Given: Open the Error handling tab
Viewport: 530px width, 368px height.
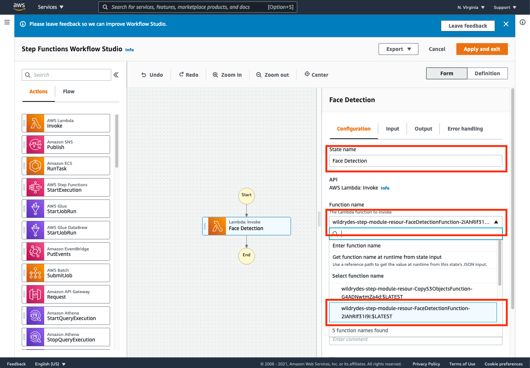Looking at the screenshot, I should pos(465,129).
